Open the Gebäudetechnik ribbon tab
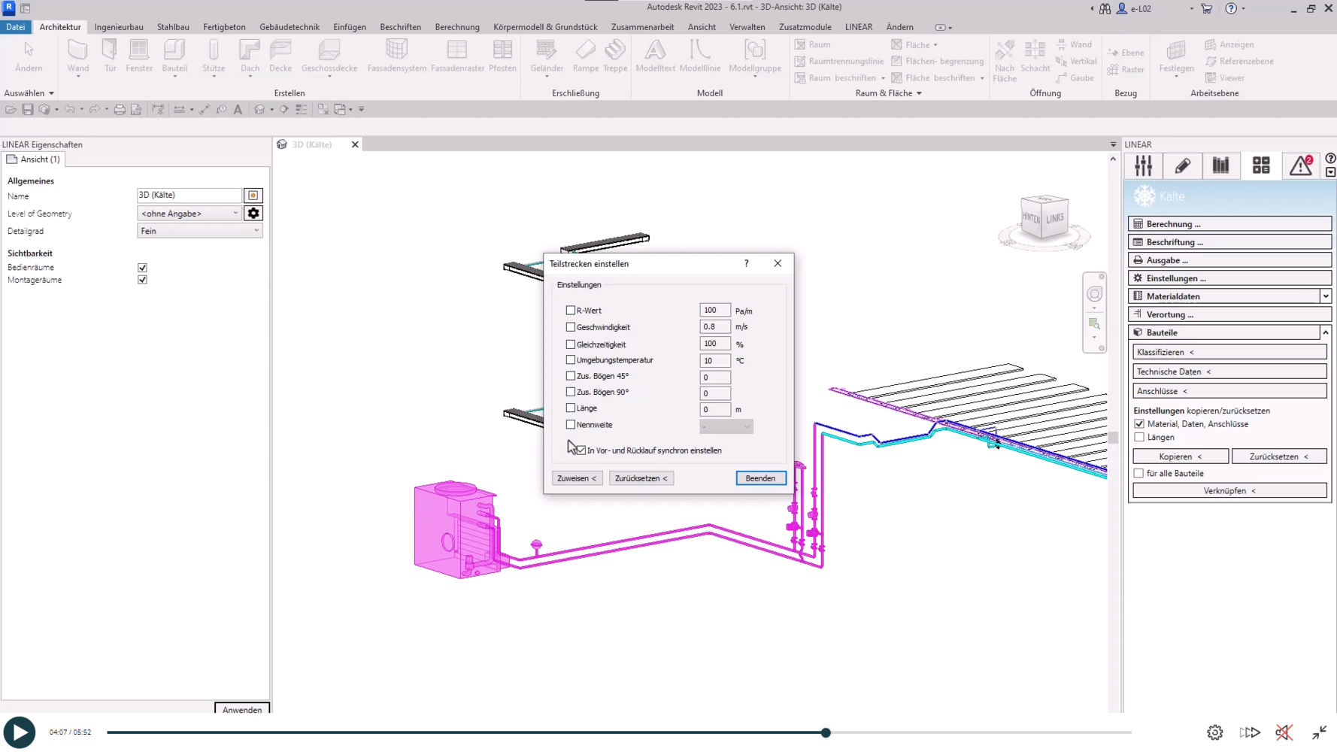 (289, 27)
